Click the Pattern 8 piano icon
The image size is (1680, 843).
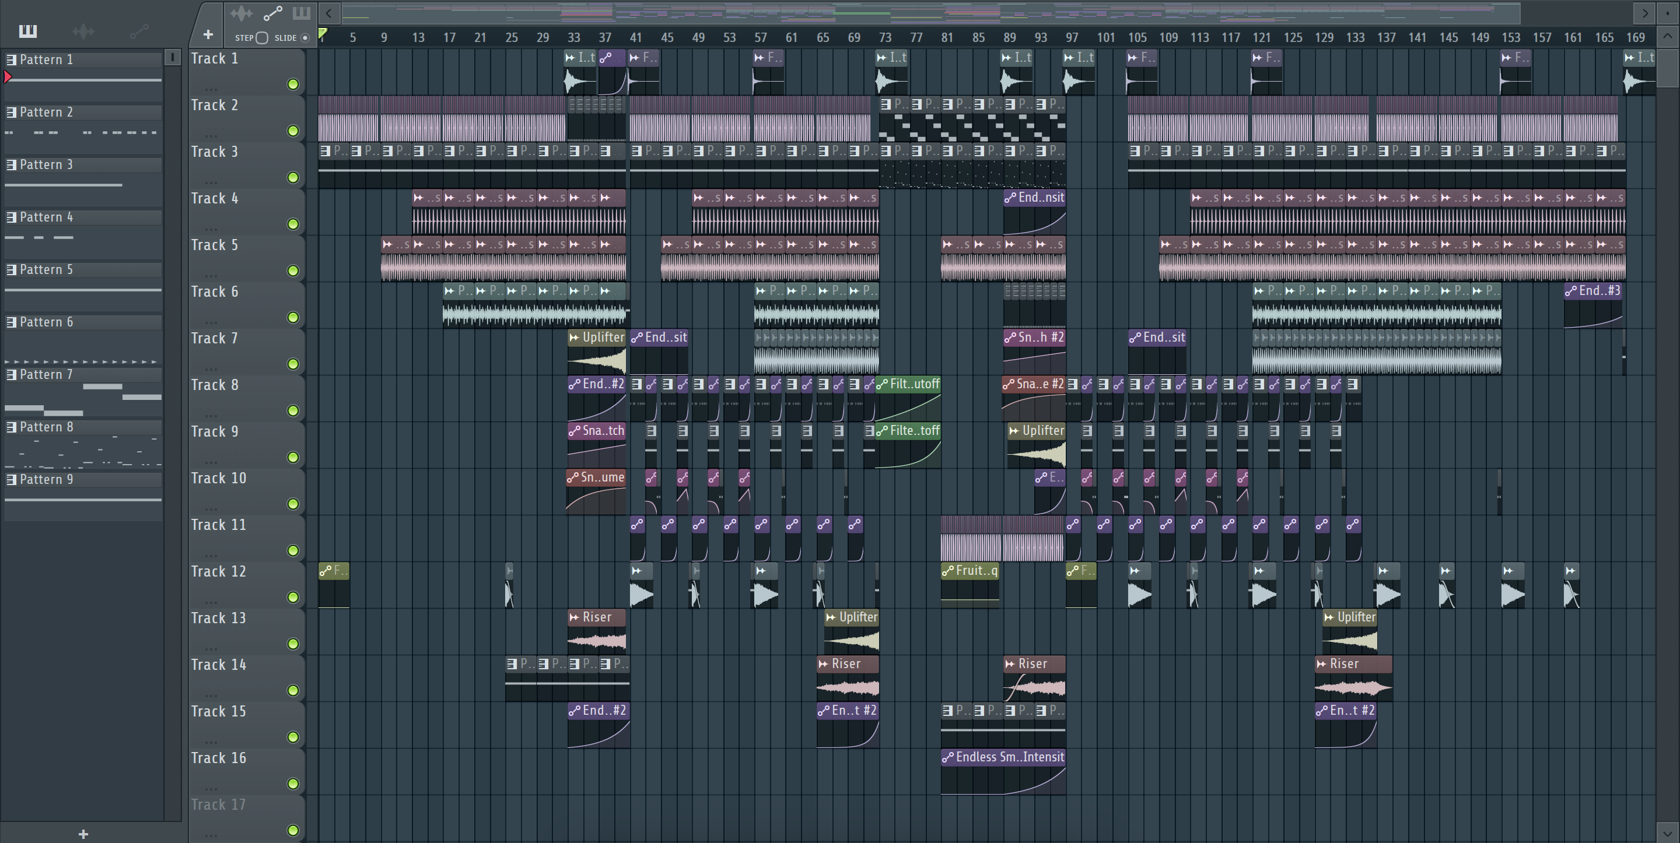(x=11, y=427)
